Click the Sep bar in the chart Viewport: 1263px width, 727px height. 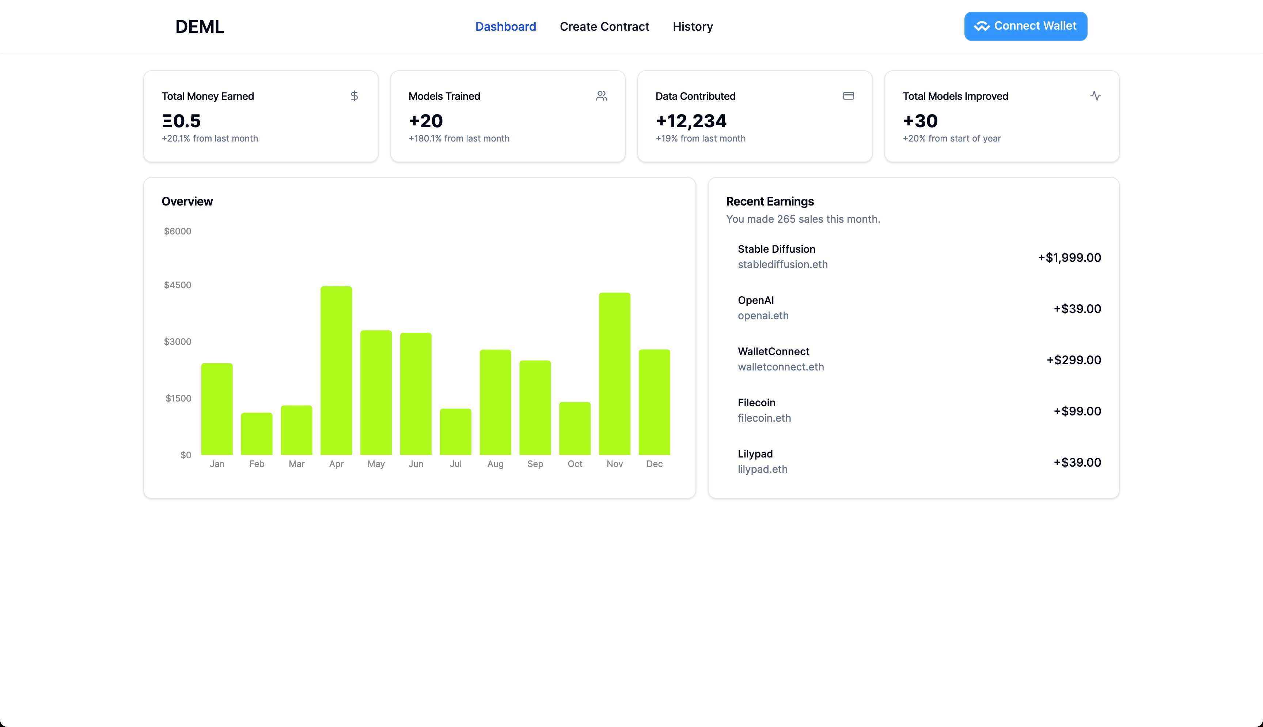[x=535, y=407]
